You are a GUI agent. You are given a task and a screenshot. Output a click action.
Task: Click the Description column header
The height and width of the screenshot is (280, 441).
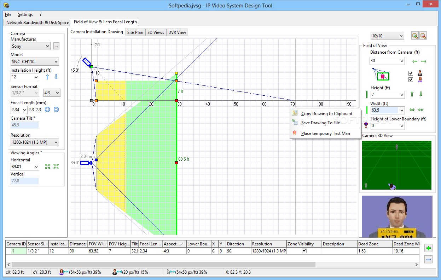(340, 244)
